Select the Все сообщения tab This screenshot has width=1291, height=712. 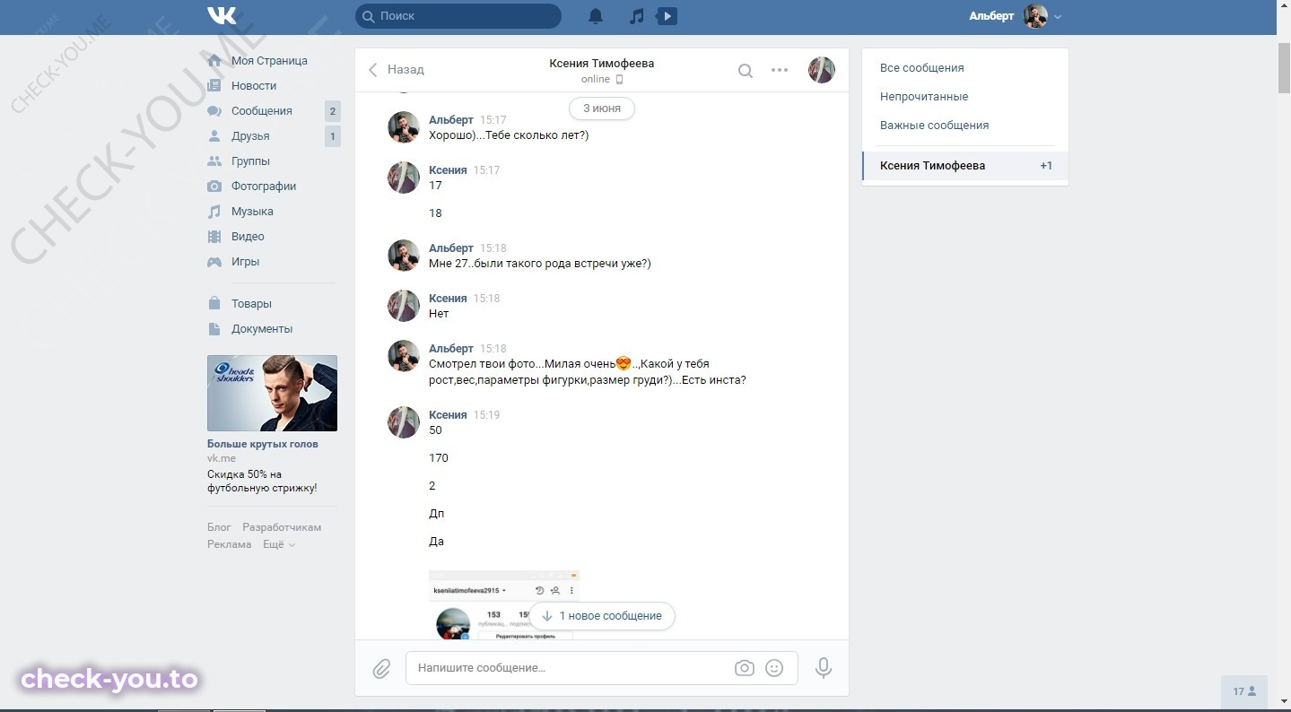pos(922,68)
